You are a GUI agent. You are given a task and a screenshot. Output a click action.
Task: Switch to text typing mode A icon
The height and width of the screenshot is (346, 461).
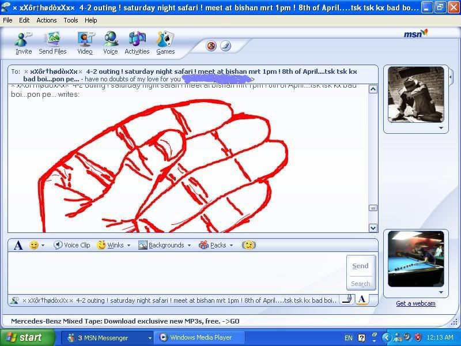(x=362, y=299)
